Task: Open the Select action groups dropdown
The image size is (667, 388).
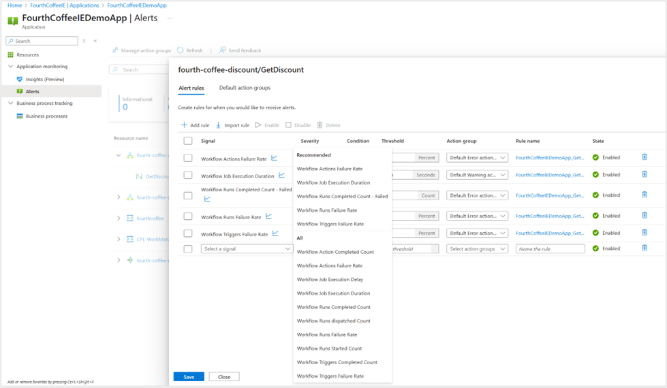Action: click(x=478, y=249)
